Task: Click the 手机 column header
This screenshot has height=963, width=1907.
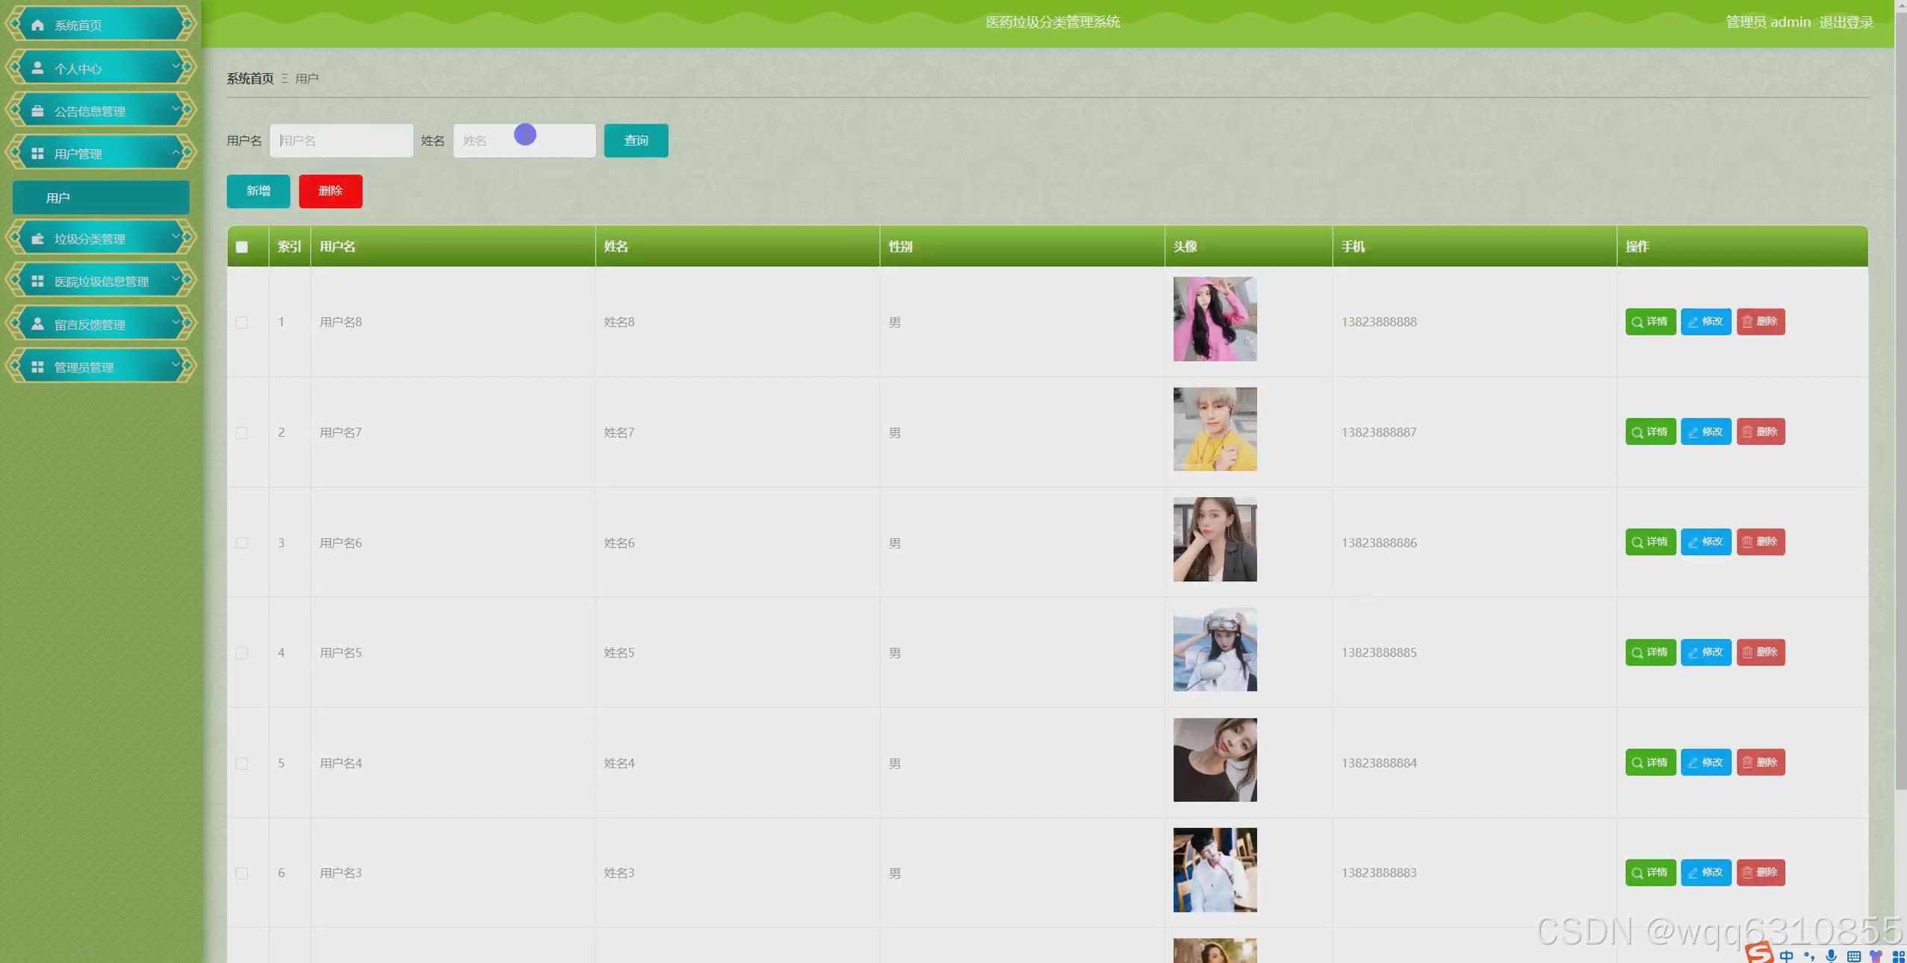Action: 1474,246
